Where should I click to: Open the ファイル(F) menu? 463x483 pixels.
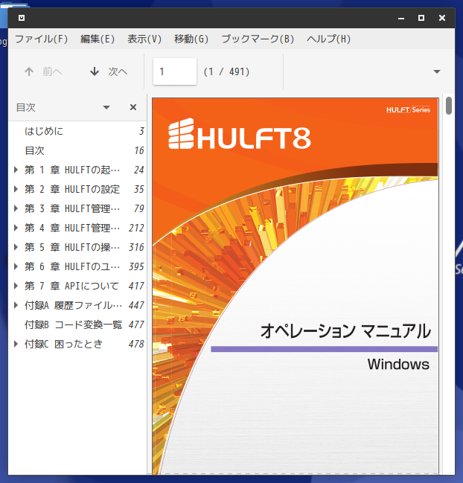click(41, 39)
